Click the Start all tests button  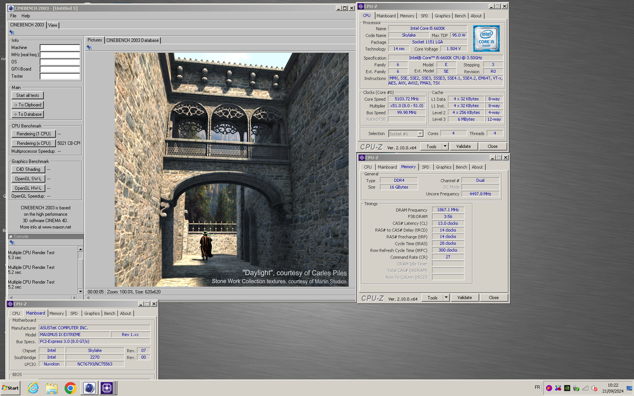28,95
